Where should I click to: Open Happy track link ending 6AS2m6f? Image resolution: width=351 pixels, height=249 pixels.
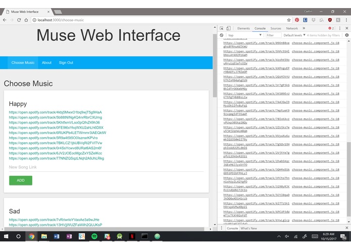(55, 148)
